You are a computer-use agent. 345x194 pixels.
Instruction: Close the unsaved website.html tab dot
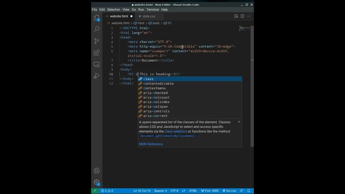pos(132,16)
